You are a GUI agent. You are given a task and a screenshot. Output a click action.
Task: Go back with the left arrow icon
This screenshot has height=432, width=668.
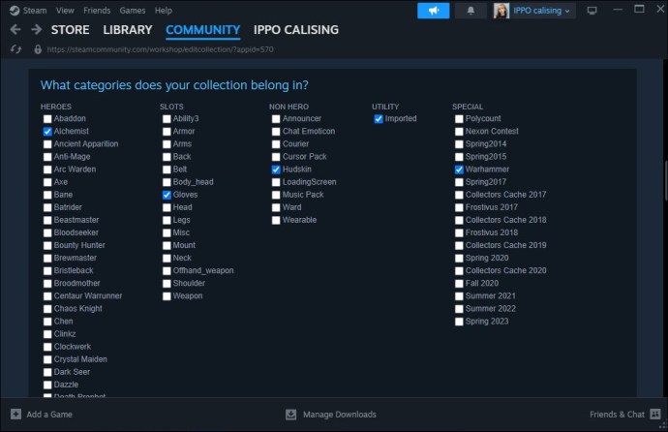pyautogui.click(x=15, y=29)
